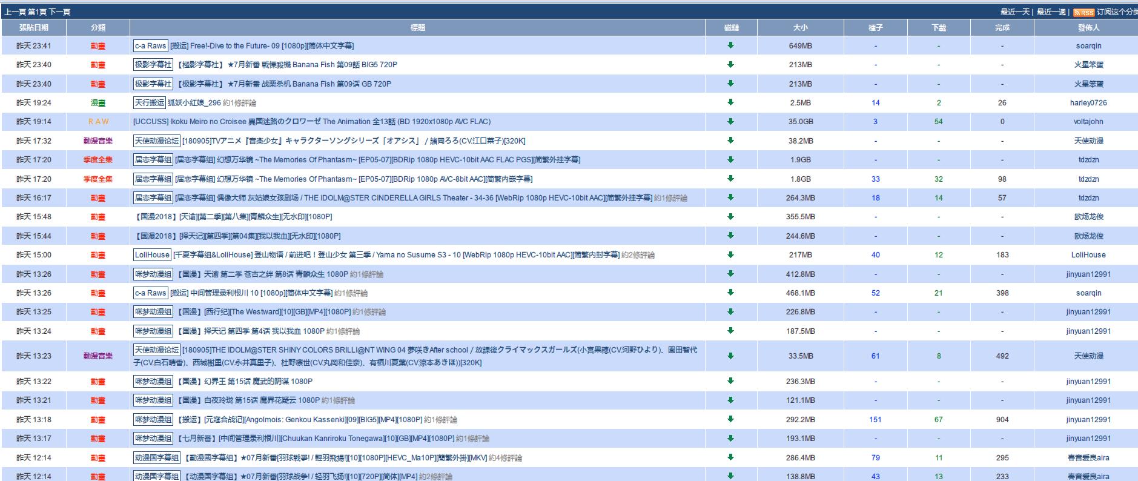Sort by 完成 column header
The image size is (1138, 481).
[x=1002, y=27]
